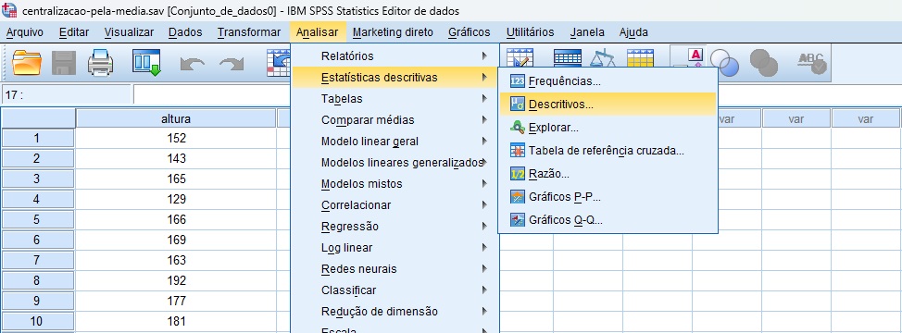Expand the Modelo linear geral submenu

(395, 142)
